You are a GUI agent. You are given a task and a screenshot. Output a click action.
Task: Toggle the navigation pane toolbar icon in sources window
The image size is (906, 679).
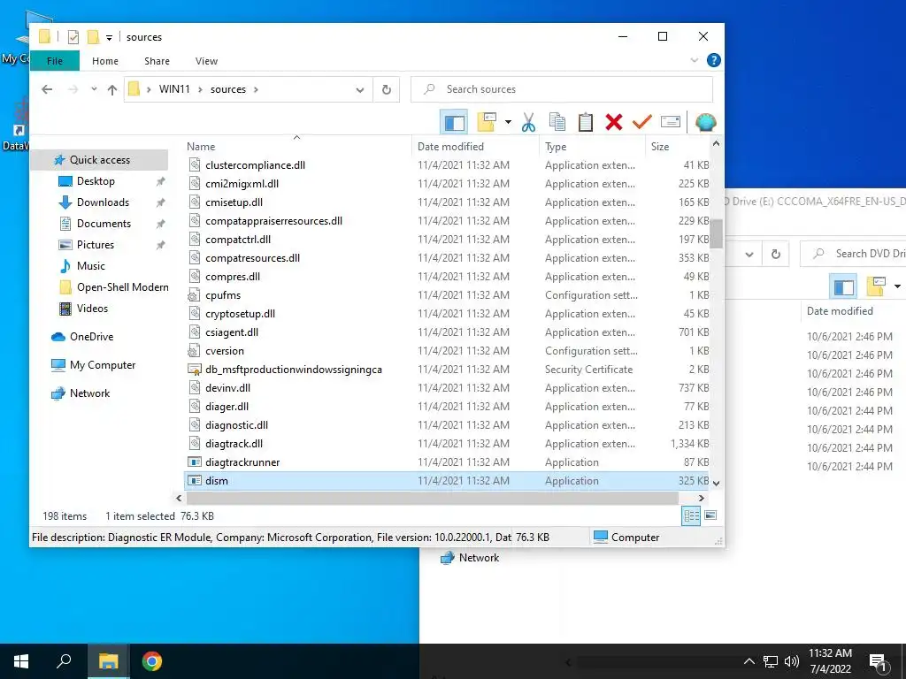tap(454, 122)
